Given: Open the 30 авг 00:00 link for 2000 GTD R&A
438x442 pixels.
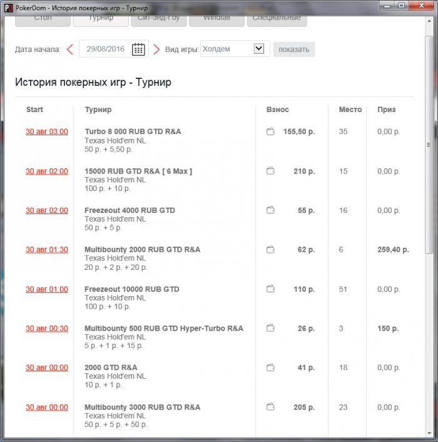Looking at the screenshot, I should [x=47, y=367].
